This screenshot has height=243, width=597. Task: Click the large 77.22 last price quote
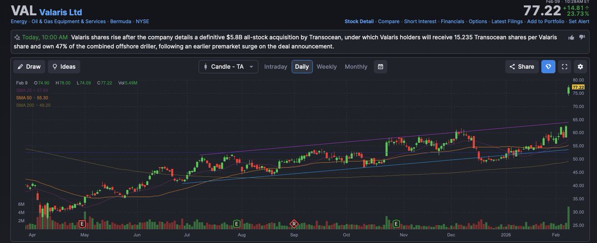click(x=541, y=10)
